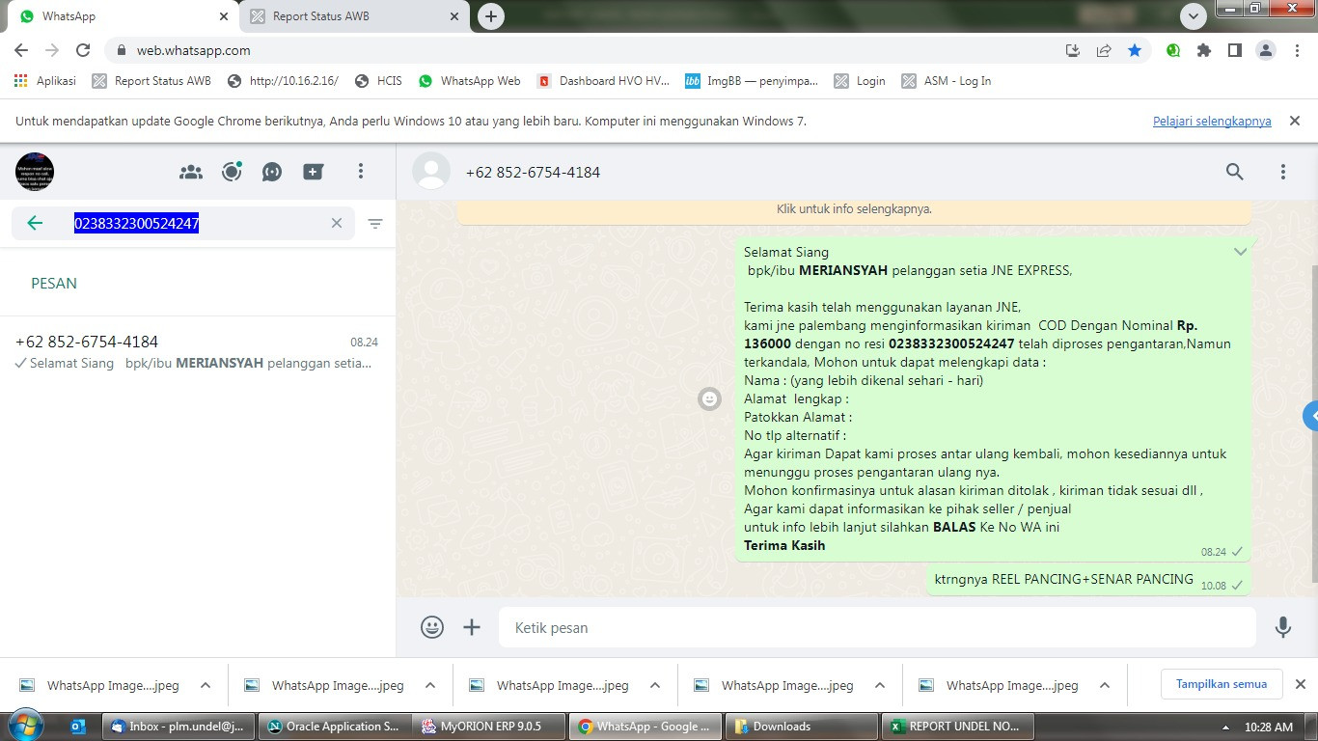Open the Status circle icon
The image size is (1318, 741).
pos(232,172)
